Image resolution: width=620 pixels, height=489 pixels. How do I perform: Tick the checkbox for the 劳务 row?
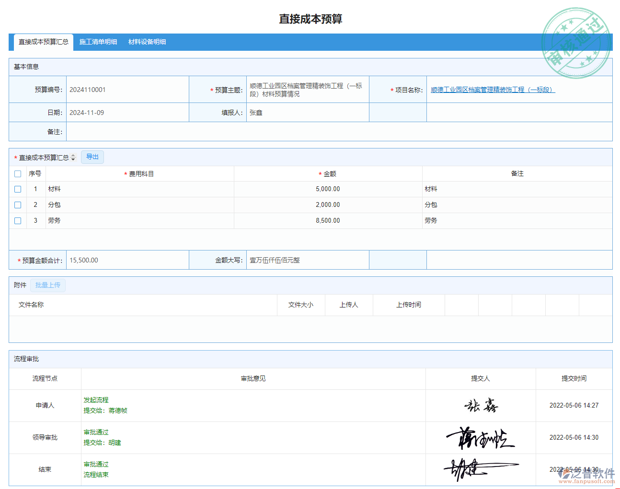point(18,221)
